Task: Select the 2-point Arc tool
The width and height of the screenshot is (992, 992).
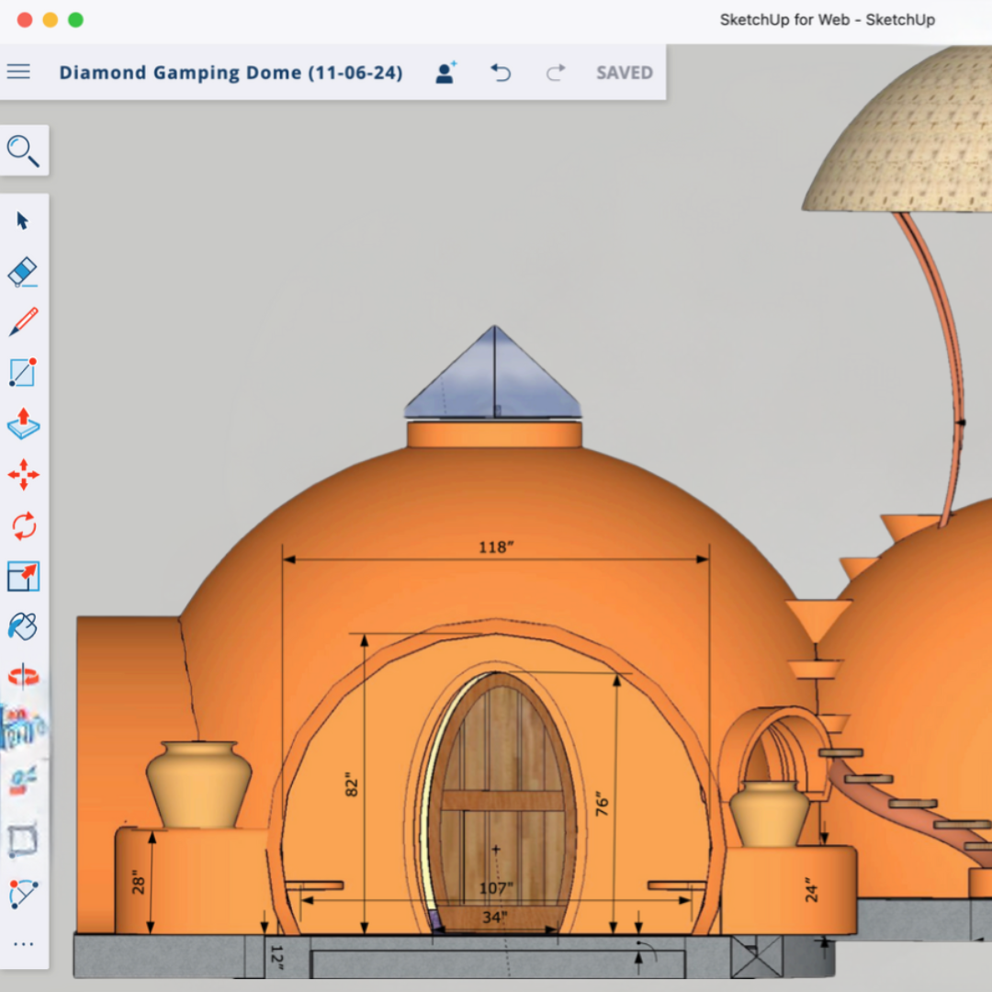Action: pyautogui.click(x=23, y=893)
